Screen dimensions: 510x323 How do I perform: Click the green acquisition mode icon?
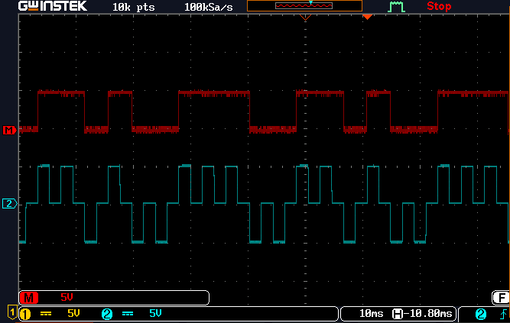coord(397,7)
